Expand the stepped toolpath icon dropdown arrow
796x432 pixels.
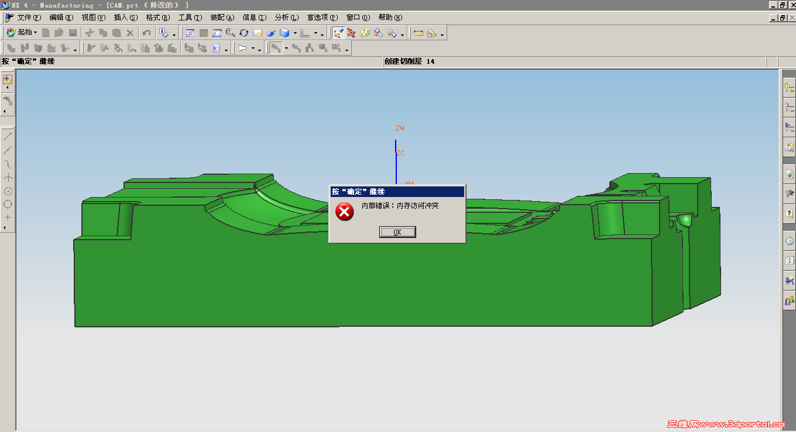pyautogui.click(x=286, y=49)
